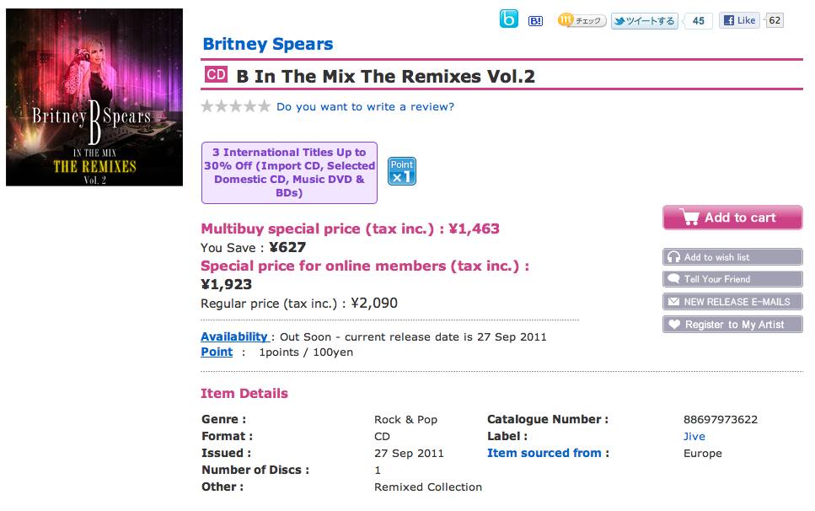Image resolution: width=815 pixels, height=511 pixels.
Task: Click the Point x1 badge icon
Action: click(x=401, y=170)
